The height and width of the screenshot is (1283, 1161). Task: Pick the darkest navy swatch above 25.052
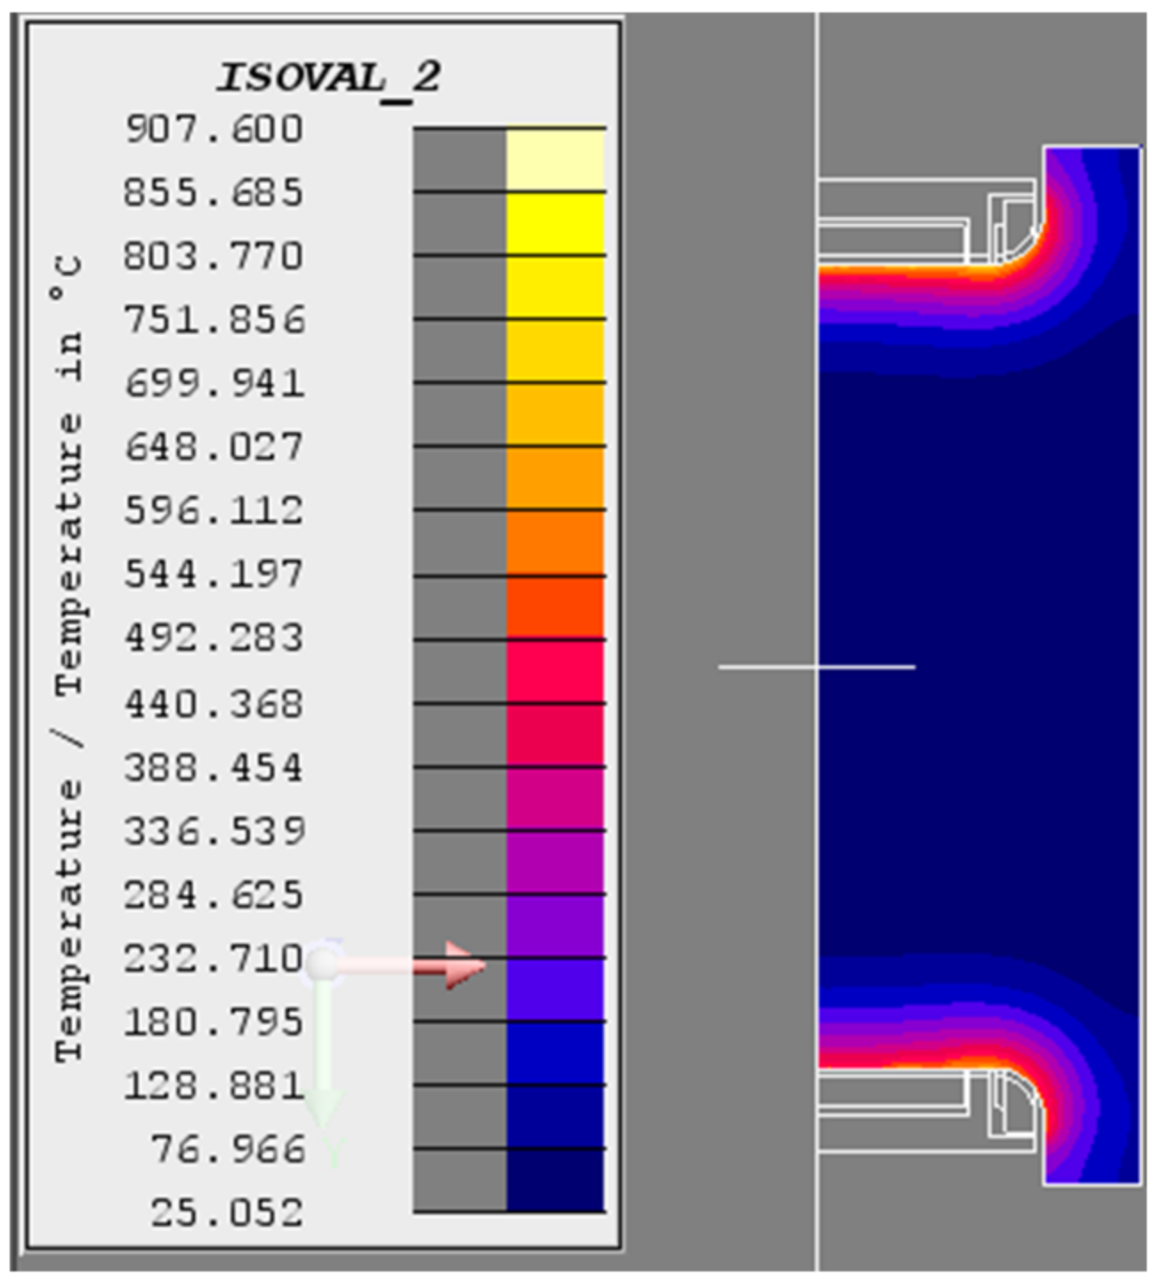click(x=555, y=1180)
